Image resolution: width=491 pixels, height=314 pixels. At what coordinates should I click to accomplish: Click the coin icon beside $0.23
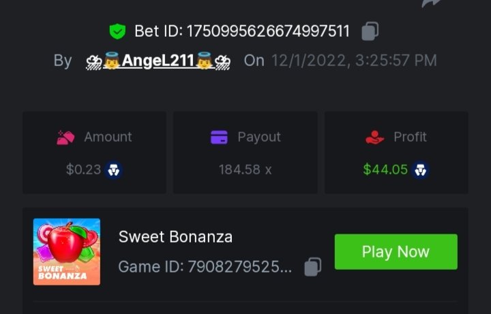pyautogui.click(x=114, y=170)
